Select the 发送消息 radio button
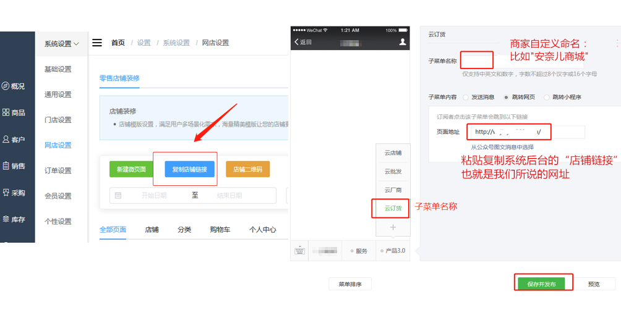Image resolution: width=621 pixels, height=310 pixels. (x=466, y=97)
